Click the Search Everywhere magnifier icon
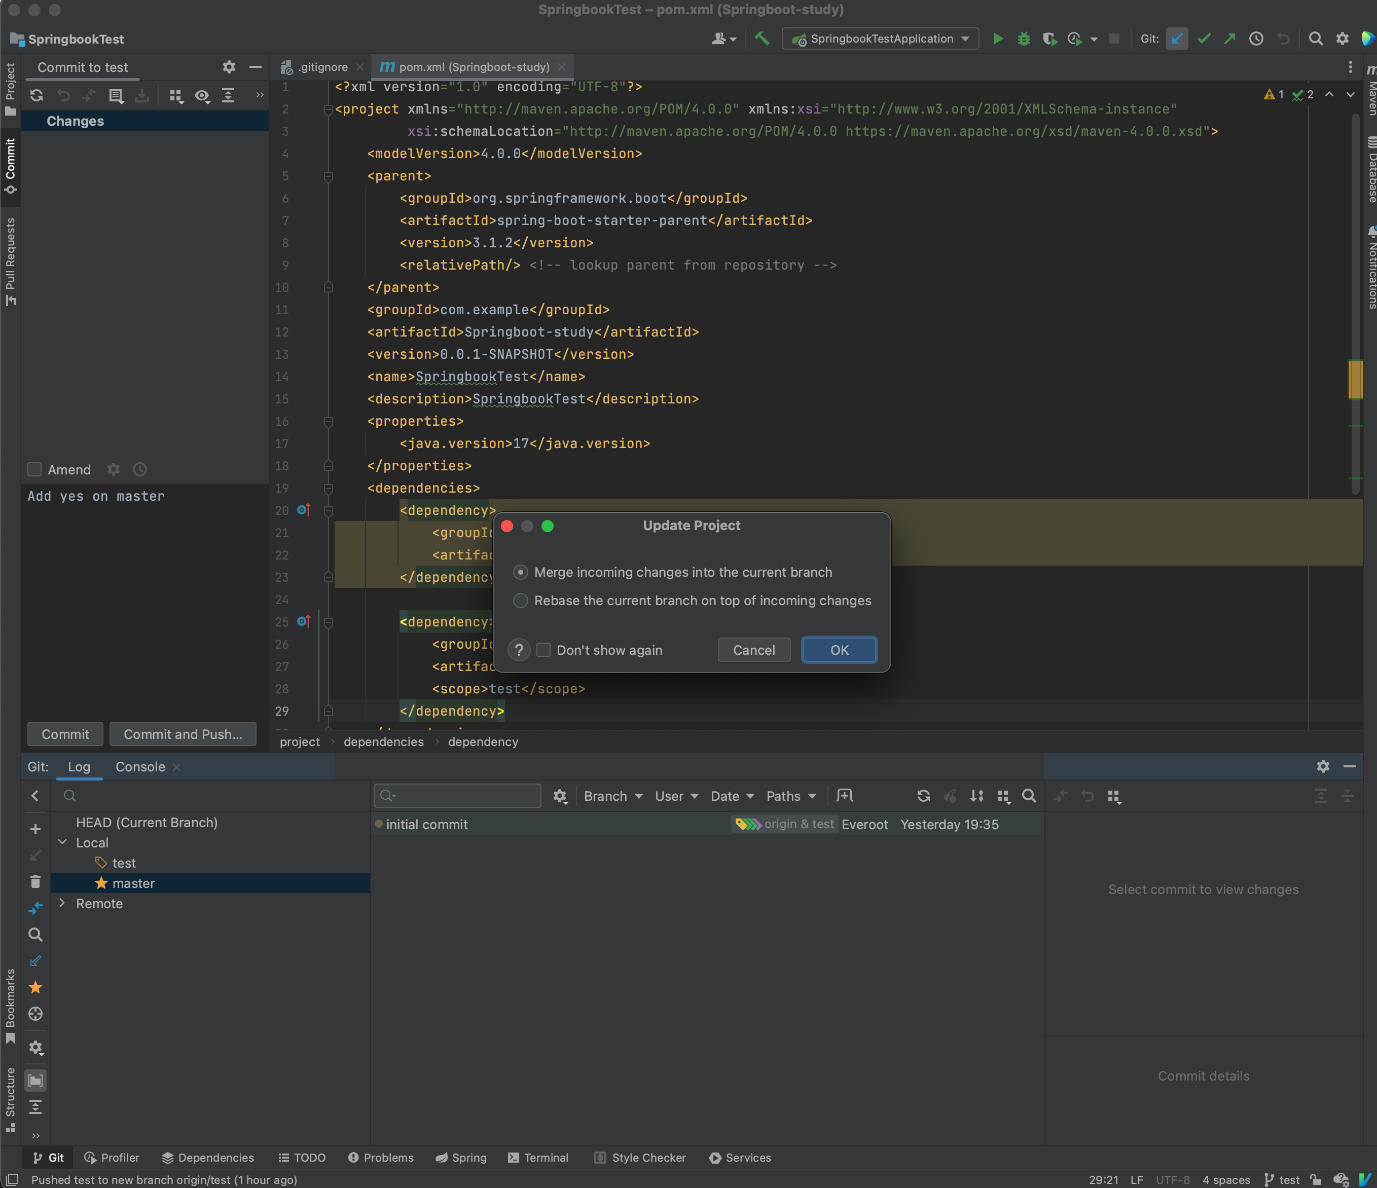This screenshot has width=1377, height=1188. click(x=1315, y=39)
